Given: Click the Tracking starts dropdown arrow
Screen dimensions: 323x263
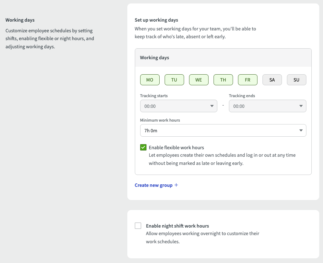Looking at the screenshot, I should [x=212, y=106].
